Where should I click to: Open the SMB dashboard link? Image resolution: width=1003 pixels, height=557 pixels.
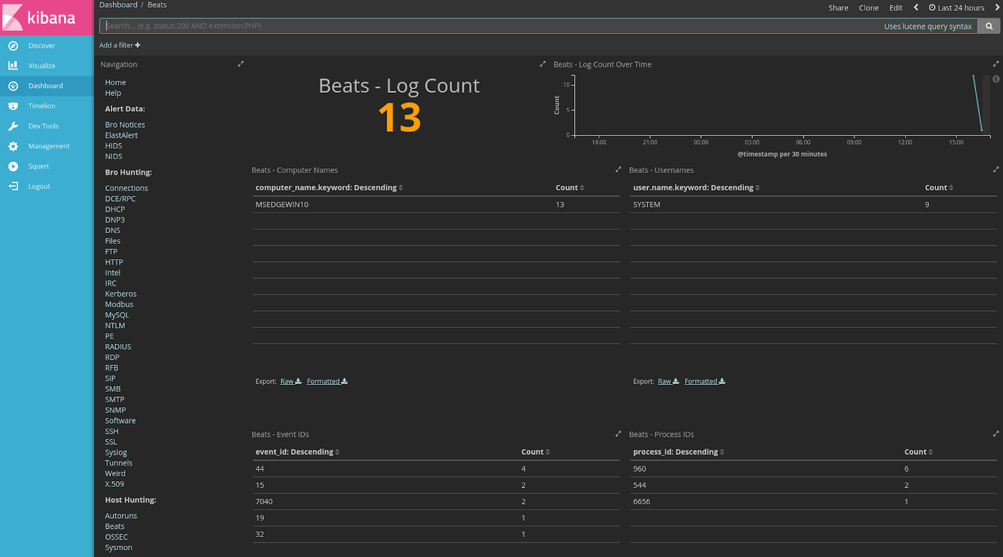pos(113,389)
